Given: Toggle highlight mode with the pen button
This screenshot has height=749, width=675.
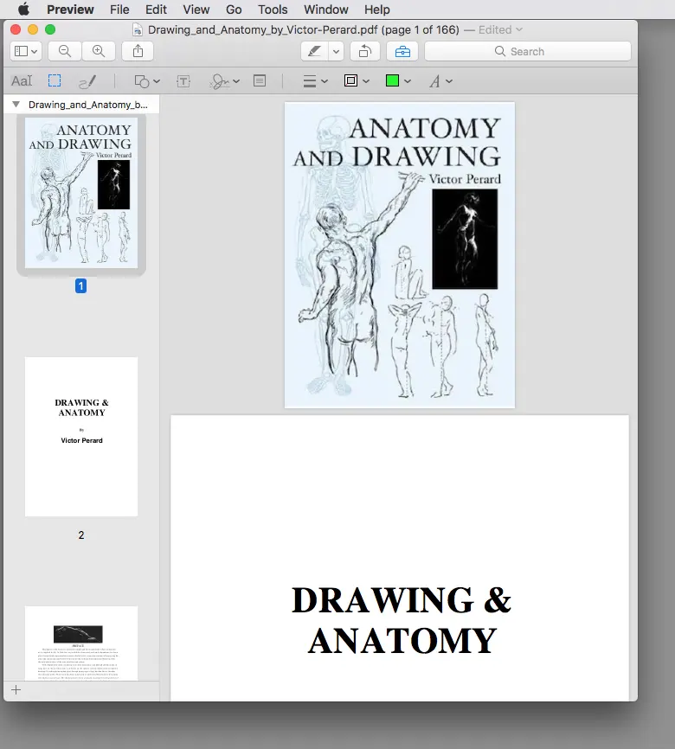Looking at the screenshot, I should pos(314,51).
